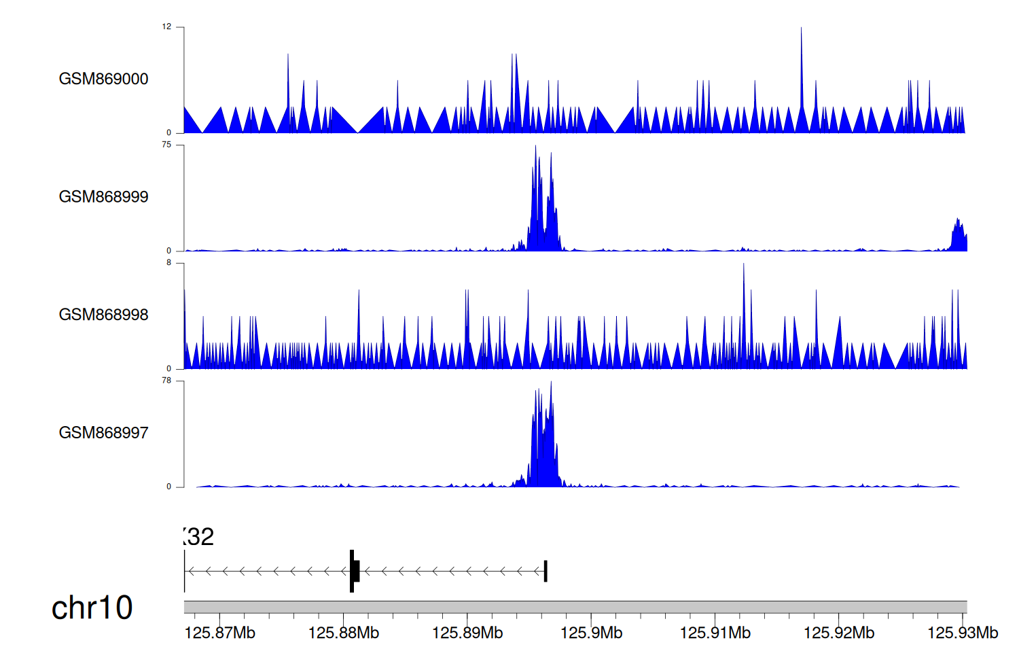Click the thick exon block on gene model
This screenshot has width=1019, height=666.
pos(354,571)
